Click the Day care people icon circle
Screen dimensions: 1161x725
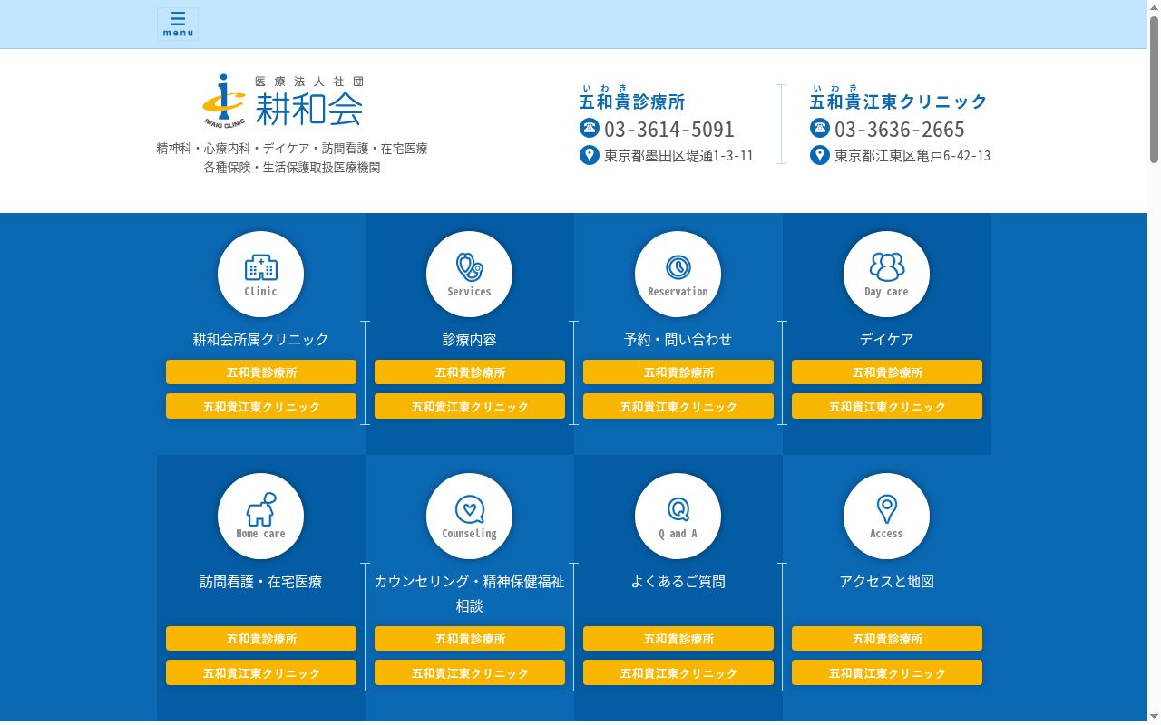tap(887, 274)
